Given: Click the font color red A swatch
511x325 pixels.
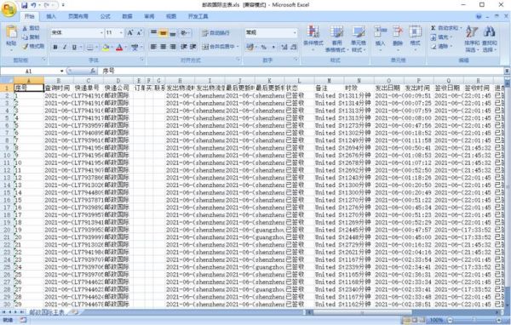Looking at the screenshot, I should tap(119, 48).
